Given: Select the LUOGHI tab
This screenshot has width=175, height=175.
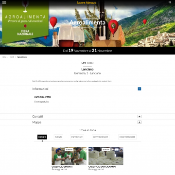Looking at the screenshot, I should coord(42,137).
